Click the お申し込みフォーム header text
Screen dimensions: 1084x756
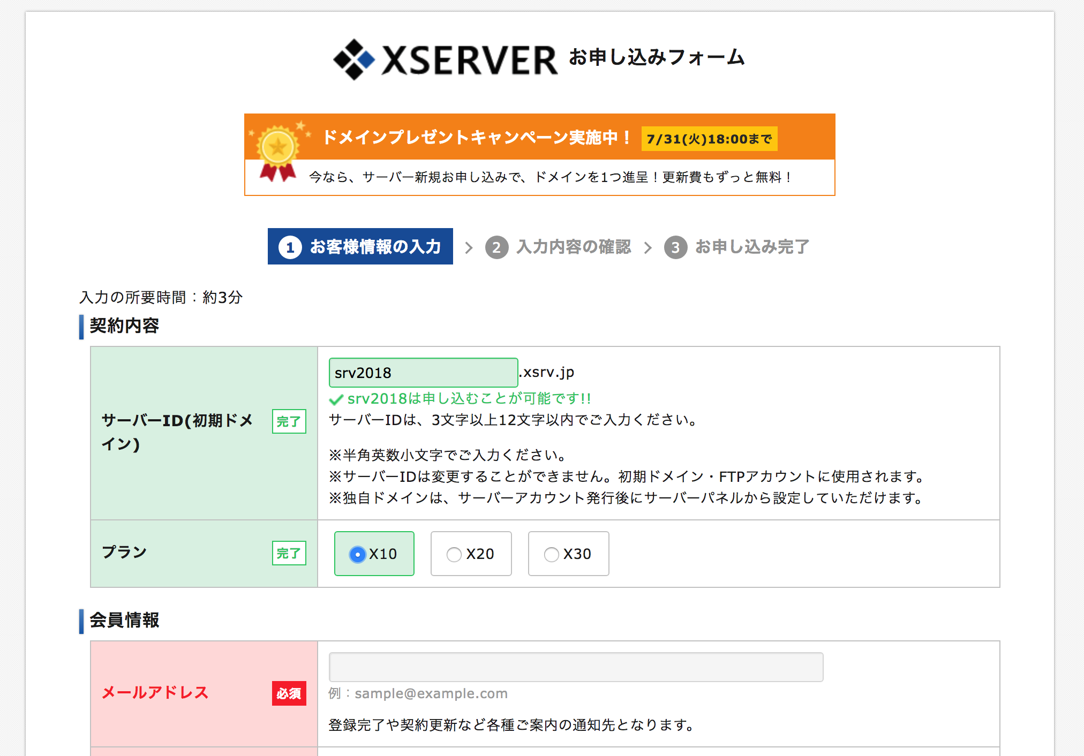[657, 57]
